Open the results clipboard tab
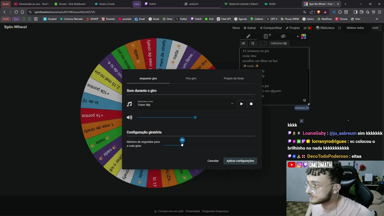This screenshot has width=384, height=216. [x=266, y=36]
